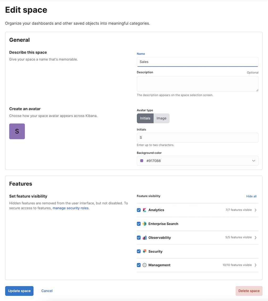Click the Observability bar chart icon
The image size is (268, 301).
pyautogui.click(x=145, y=237)
